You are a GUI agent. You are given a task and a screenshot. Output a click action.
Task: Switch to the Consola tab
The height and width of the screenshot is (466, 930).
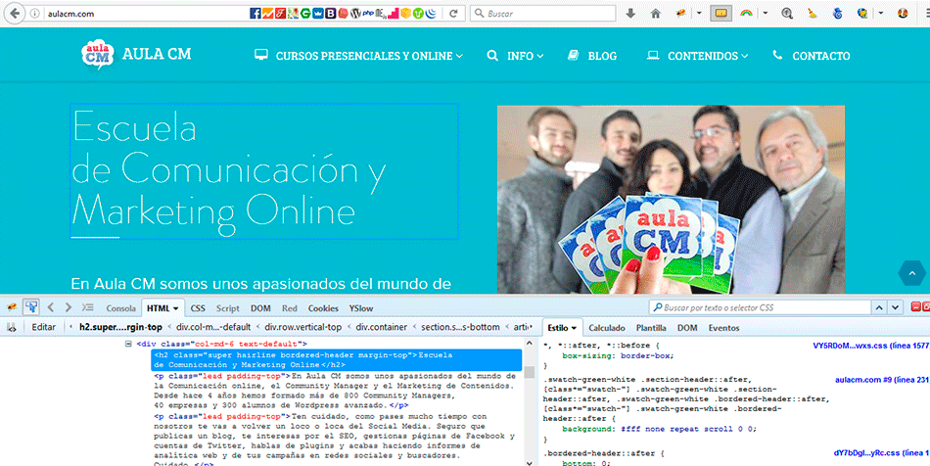click(121, 308)
